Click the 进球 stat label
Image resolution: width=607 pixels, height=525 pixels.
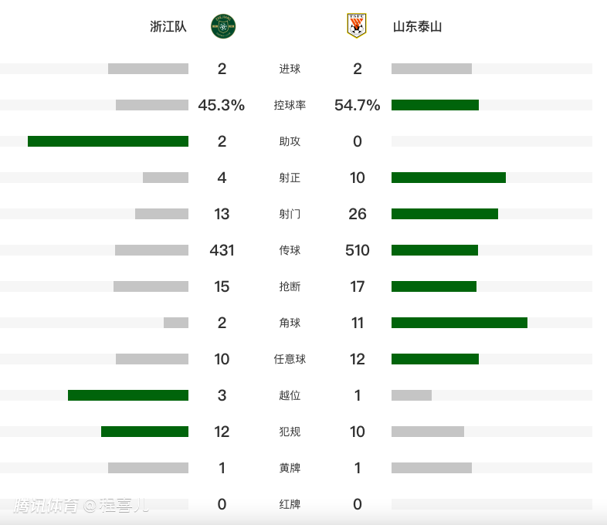point(290,69)
